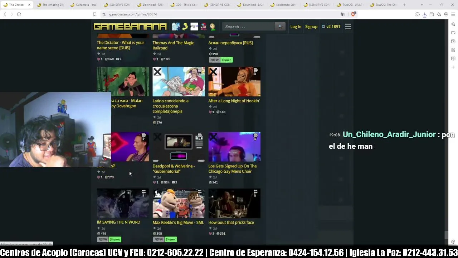Image resolution: width=458 pixels, height=258 pixels.
Task: Open 'The Dictator - What is your name scene' sound
Action: [x=120, y=45]
